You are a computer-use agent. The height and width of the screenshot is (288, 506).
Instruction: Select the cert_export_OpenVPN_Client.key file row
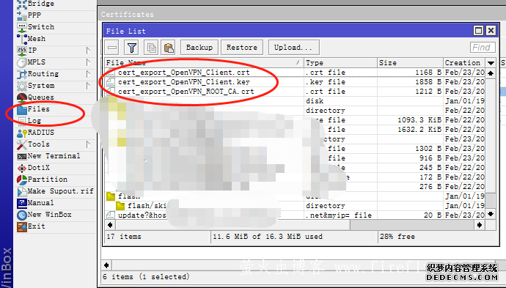click(x=295, y=82)
